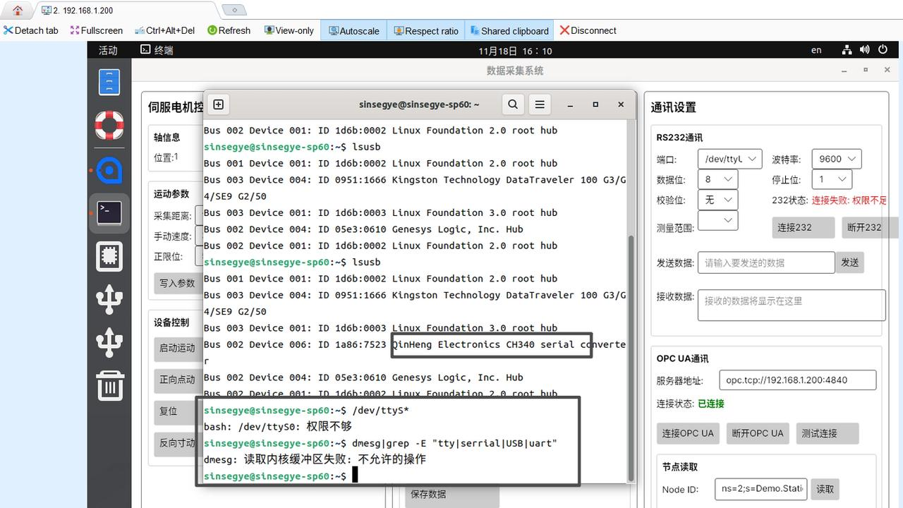The height and width of the screenshot is (508, 903).
Task: Expand the 数据位 dropdown
Action: pos(717,179)
